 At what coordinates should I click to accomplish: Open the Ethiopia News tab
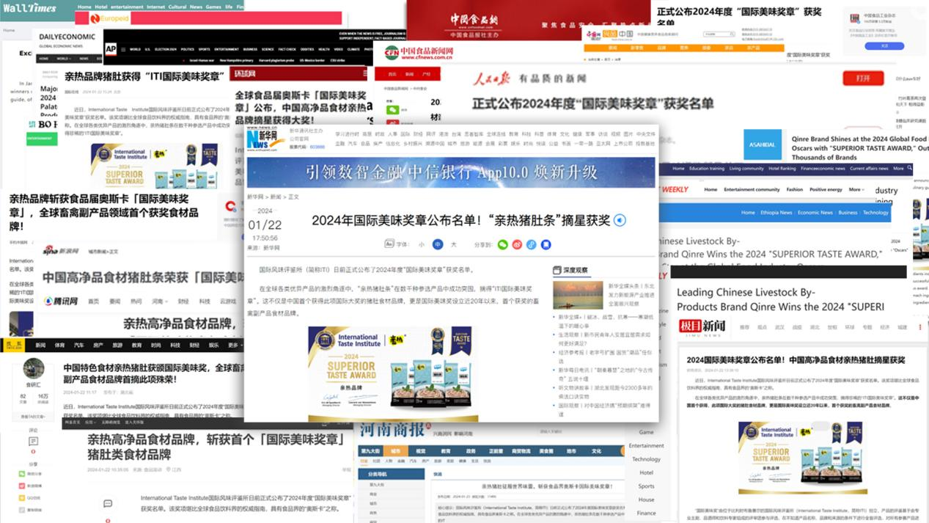[776, 213]
